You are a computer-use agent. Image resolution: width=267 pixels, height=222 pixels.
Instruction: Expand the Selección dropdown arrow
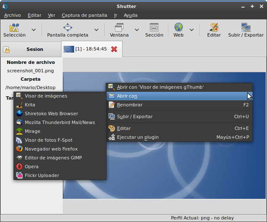coord(34,30)
